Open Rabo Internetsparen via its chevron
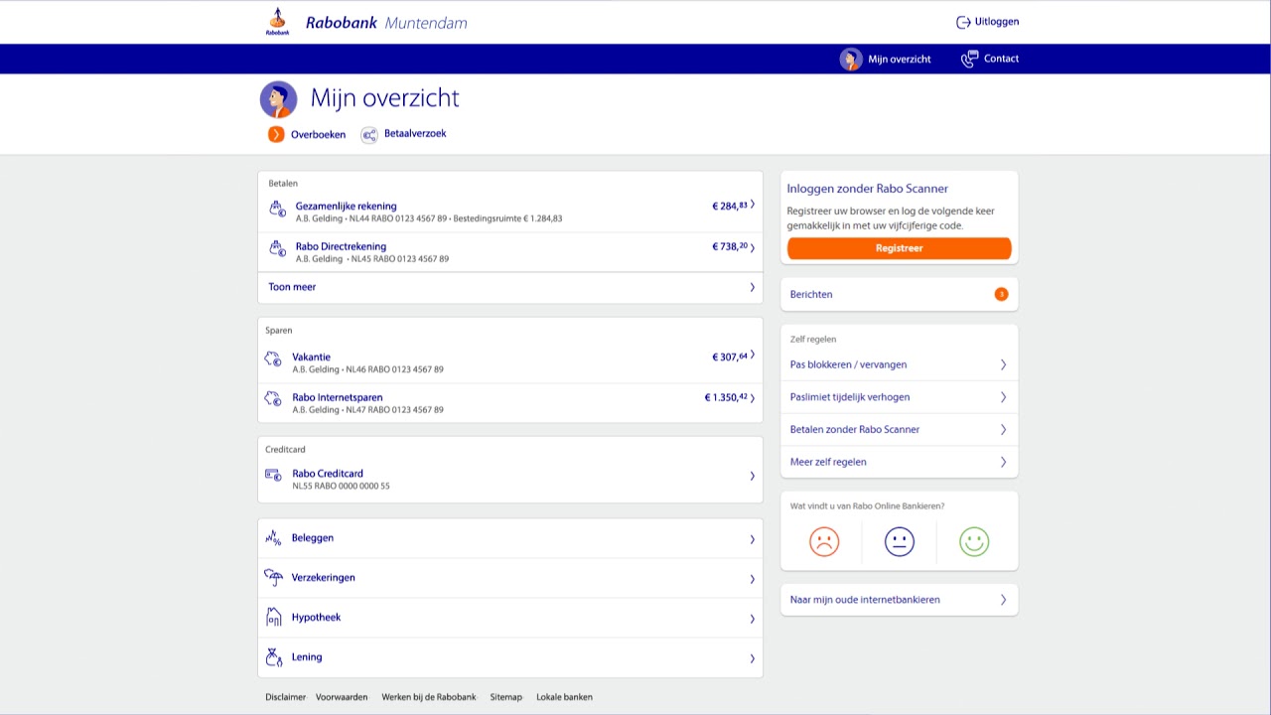Image resolution: width=1271 pixels, height=715 pixels. pos(753,397)
